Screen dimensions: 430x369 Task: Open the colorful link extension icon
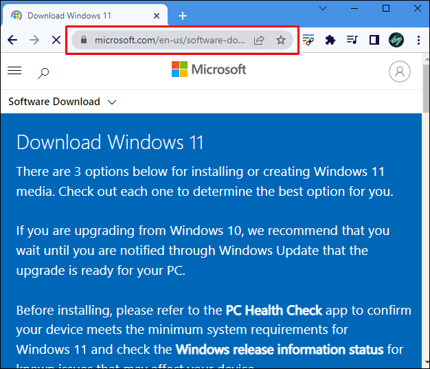(308, 40)
